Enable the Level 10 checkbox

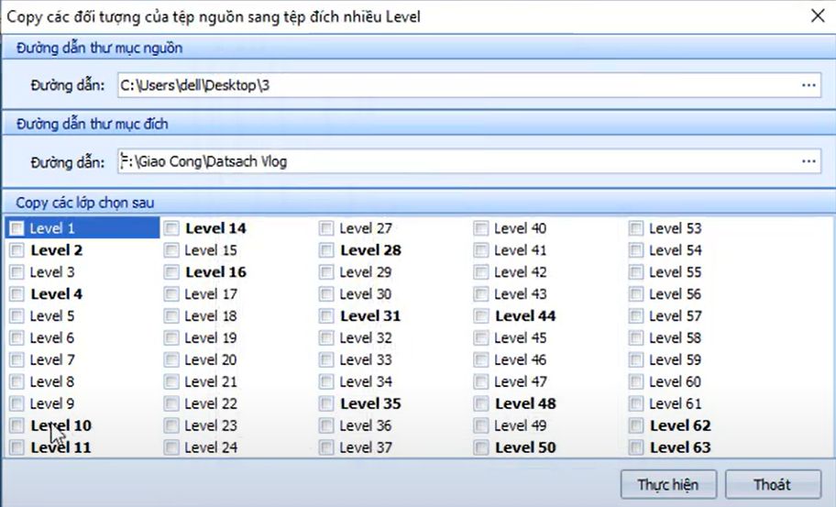click(x=17, y=425)
